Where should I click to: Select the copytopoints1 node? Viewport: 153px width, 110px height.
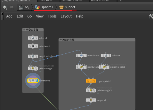91,81
